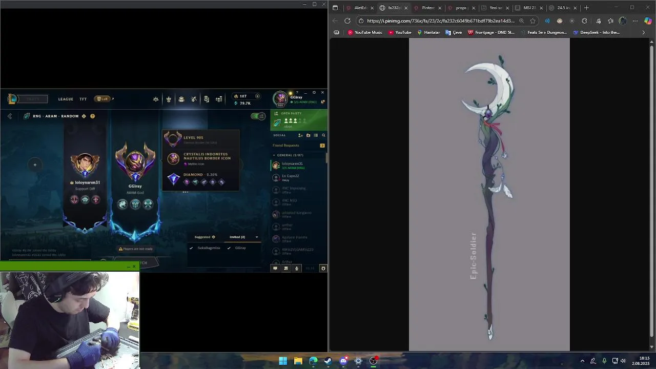Viewport: 656px width, 369px height.
Task: Open the Copilot icon in Edge
Action: (648, 21)
